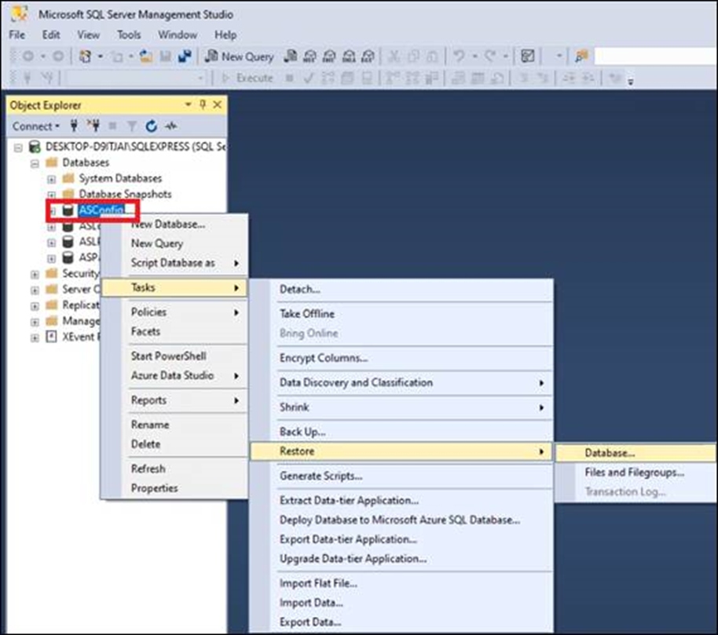Open the File menu

[x=17, y=35]
